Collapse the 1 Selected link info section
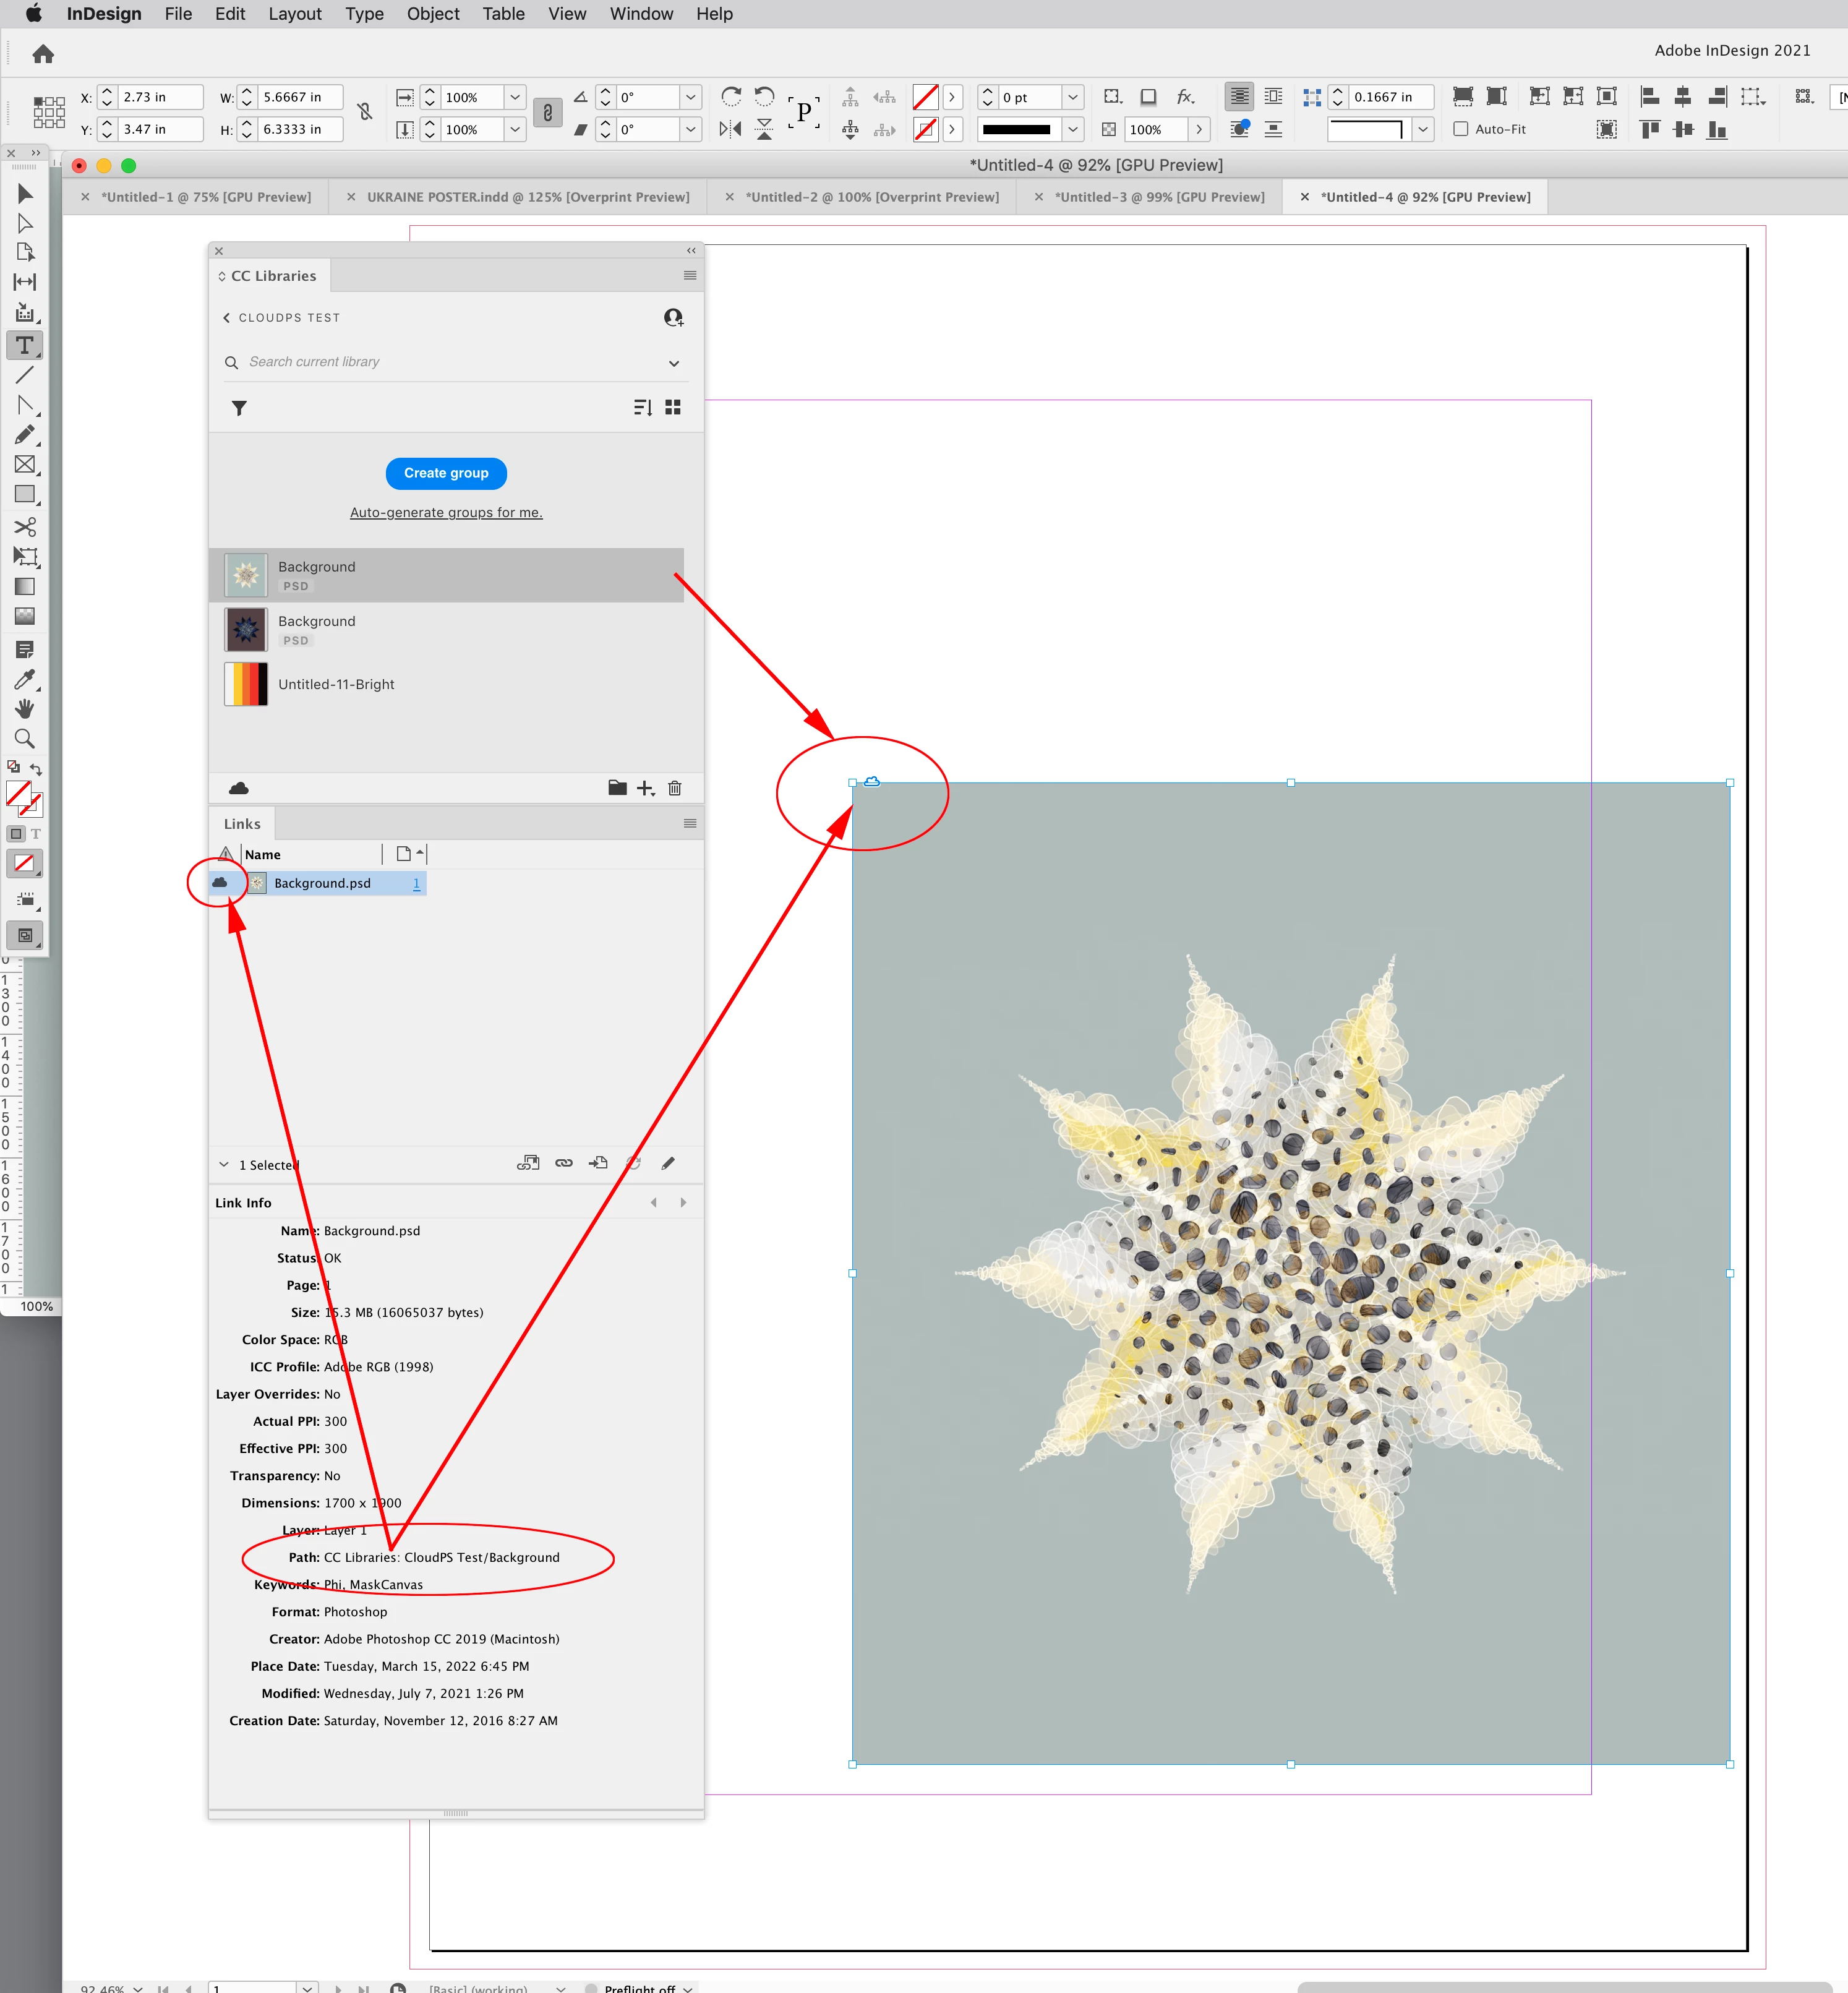Viewport: 1848px width, 1993px height. coord(224,1164)
